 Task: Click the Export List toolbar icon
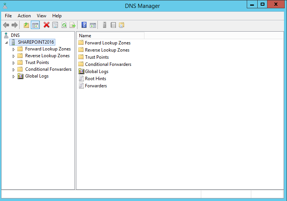click(73, 25)
